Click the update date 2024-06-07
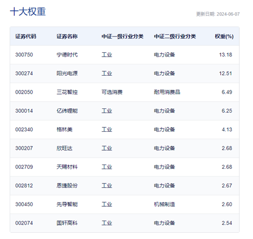The height and width of the screenshot is (239, 253). [x=228, y=14]
